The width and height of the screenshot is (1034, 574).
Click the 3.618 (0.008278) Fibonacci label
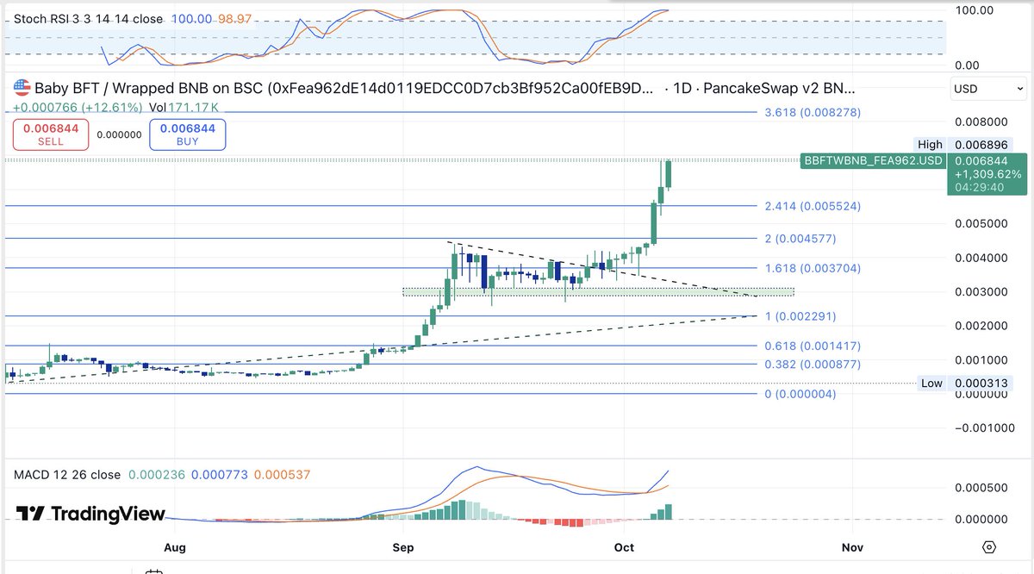[x=813, y=113]
